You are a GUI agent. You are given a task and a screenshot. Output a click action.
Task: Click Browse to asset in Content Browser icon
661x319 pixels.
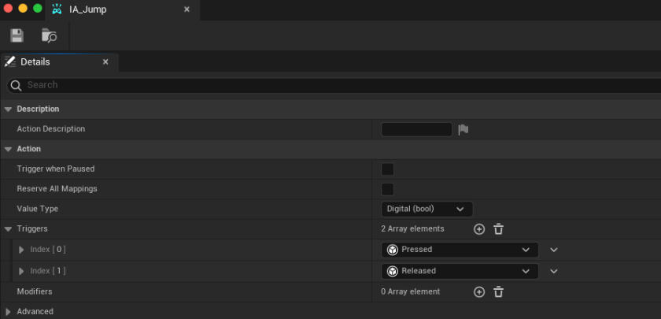pyautogui.click(x=49, y=35)
